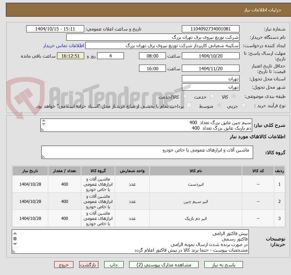Click the announcement date field 1404/10/15 - 15:11
The width and height of the screenshot is (291, 275).
click(55, 29)
